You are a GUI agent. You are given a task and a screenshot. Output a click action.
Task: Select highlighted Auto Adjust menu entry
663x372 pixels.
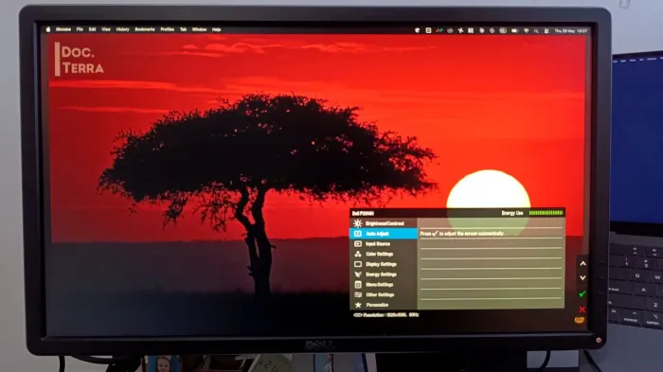384,234
